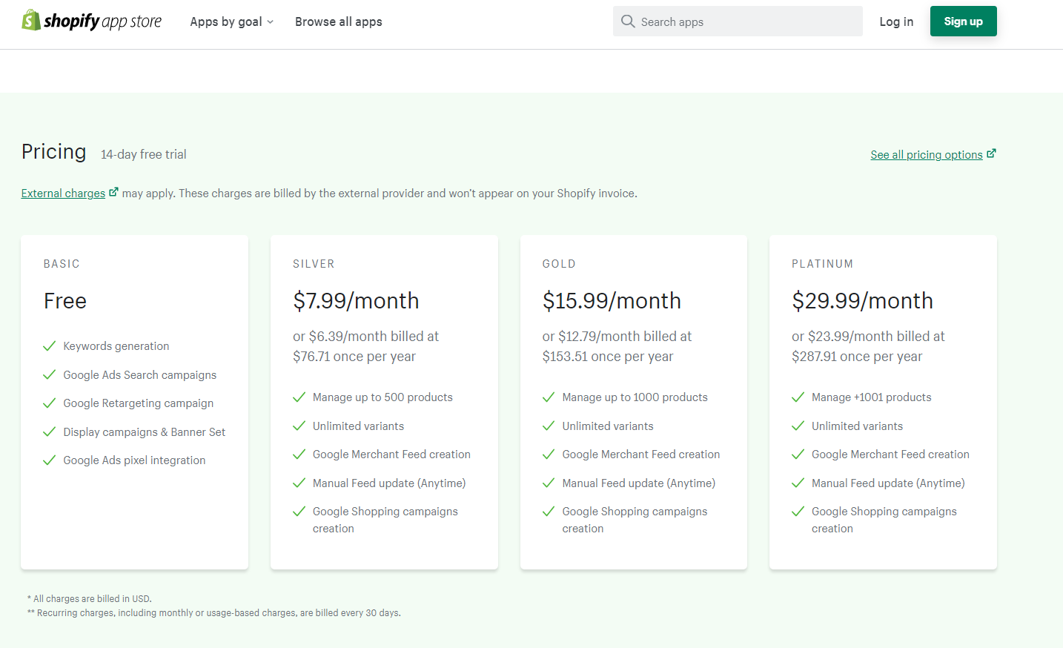
Task: Click the Gold plan Unlimited variants checkmark
Action: point(549,426)
